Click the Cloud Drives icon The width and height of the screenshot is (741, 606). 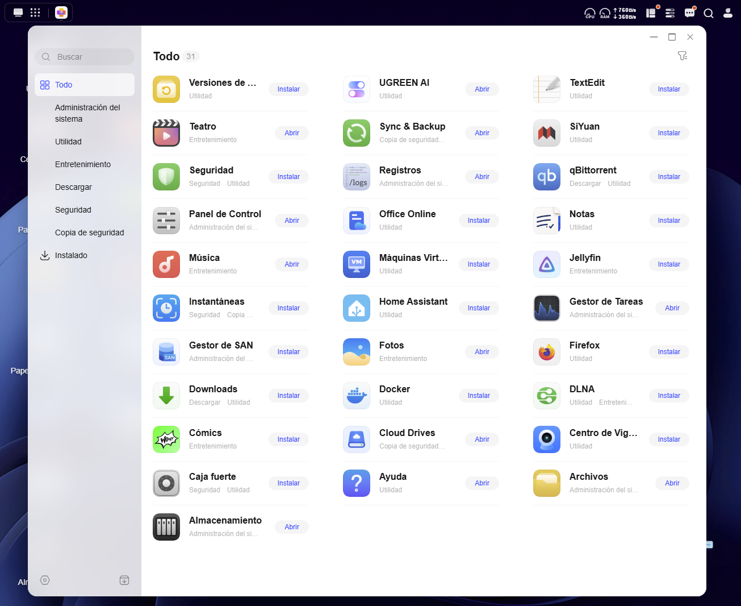tap(357, 439)
